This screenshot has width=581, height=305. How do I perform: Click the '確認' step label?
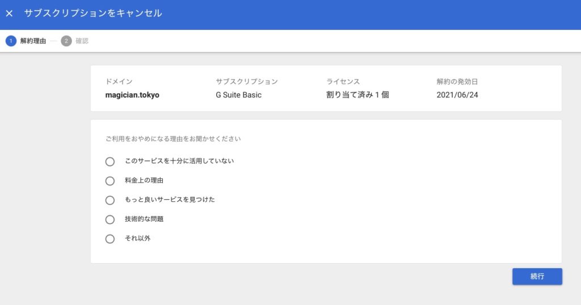tap(82, 41)
